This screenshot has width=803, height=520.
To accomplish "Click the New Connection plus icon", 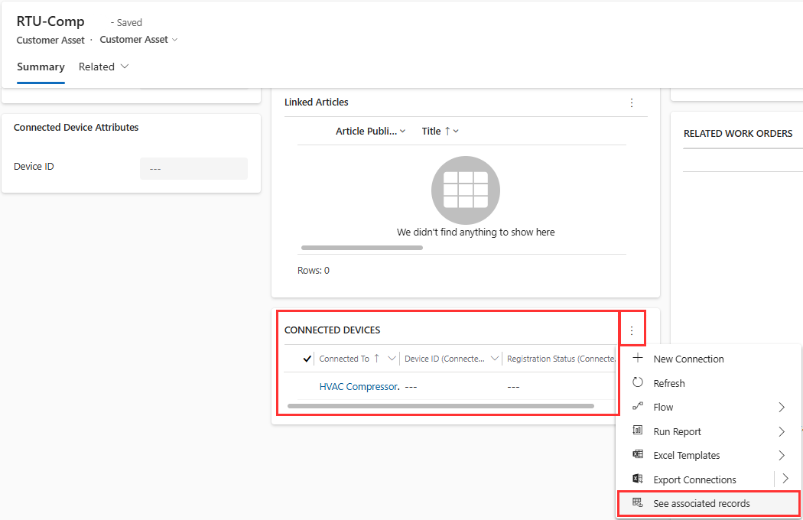I will 638,359.
